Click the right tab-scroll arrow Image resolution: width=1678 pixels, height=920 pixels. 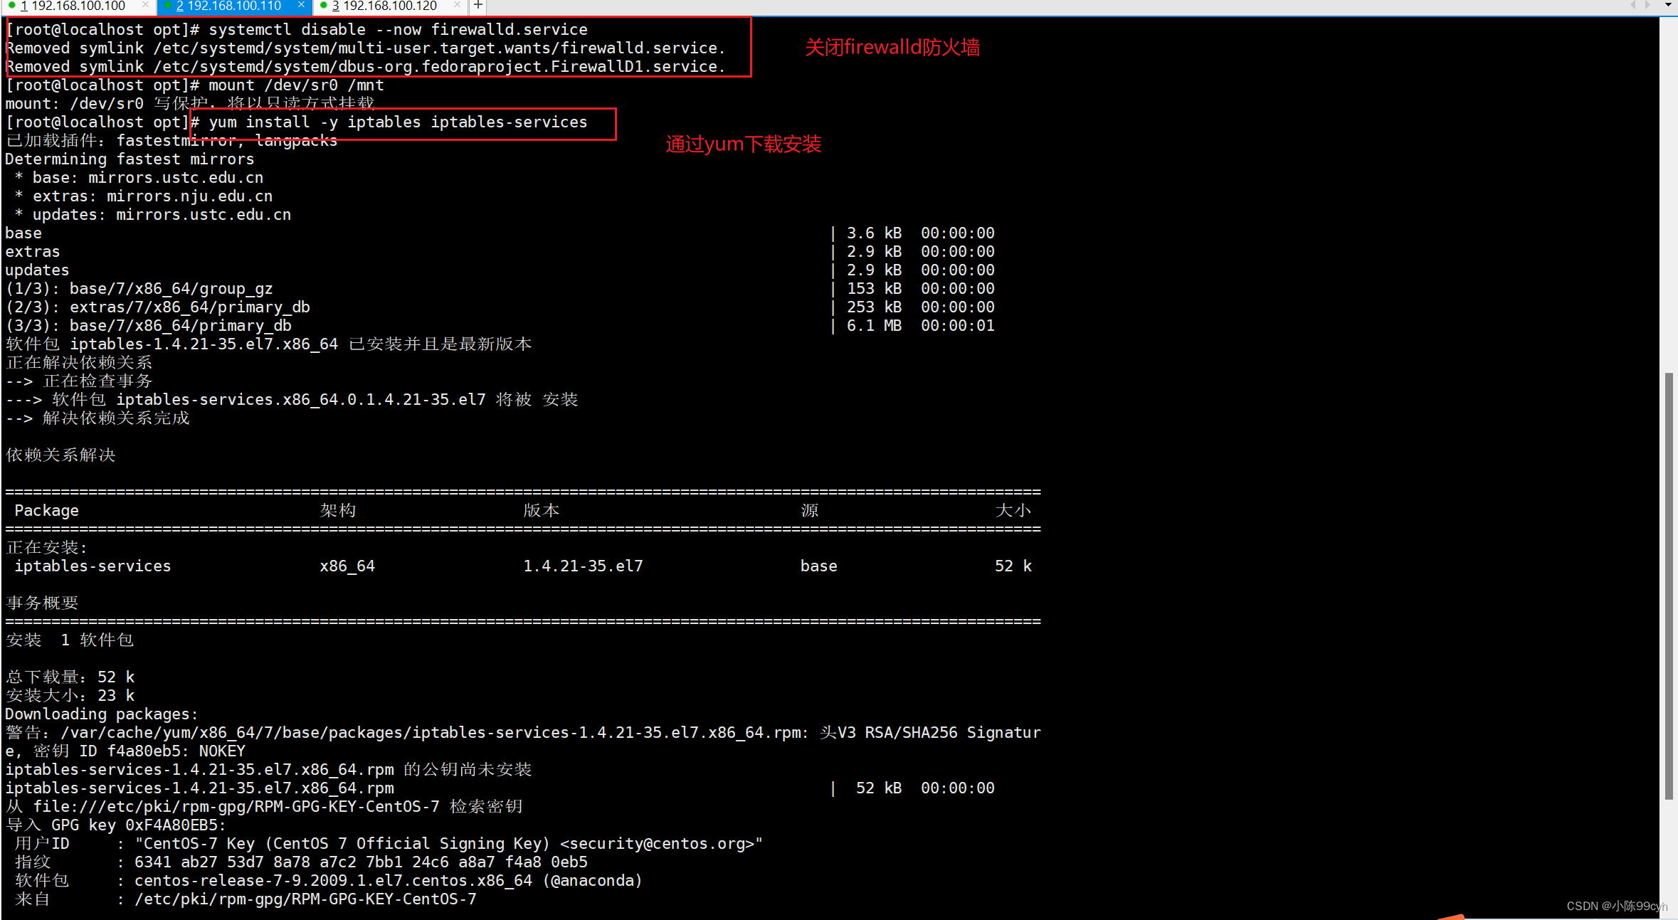1647,5
